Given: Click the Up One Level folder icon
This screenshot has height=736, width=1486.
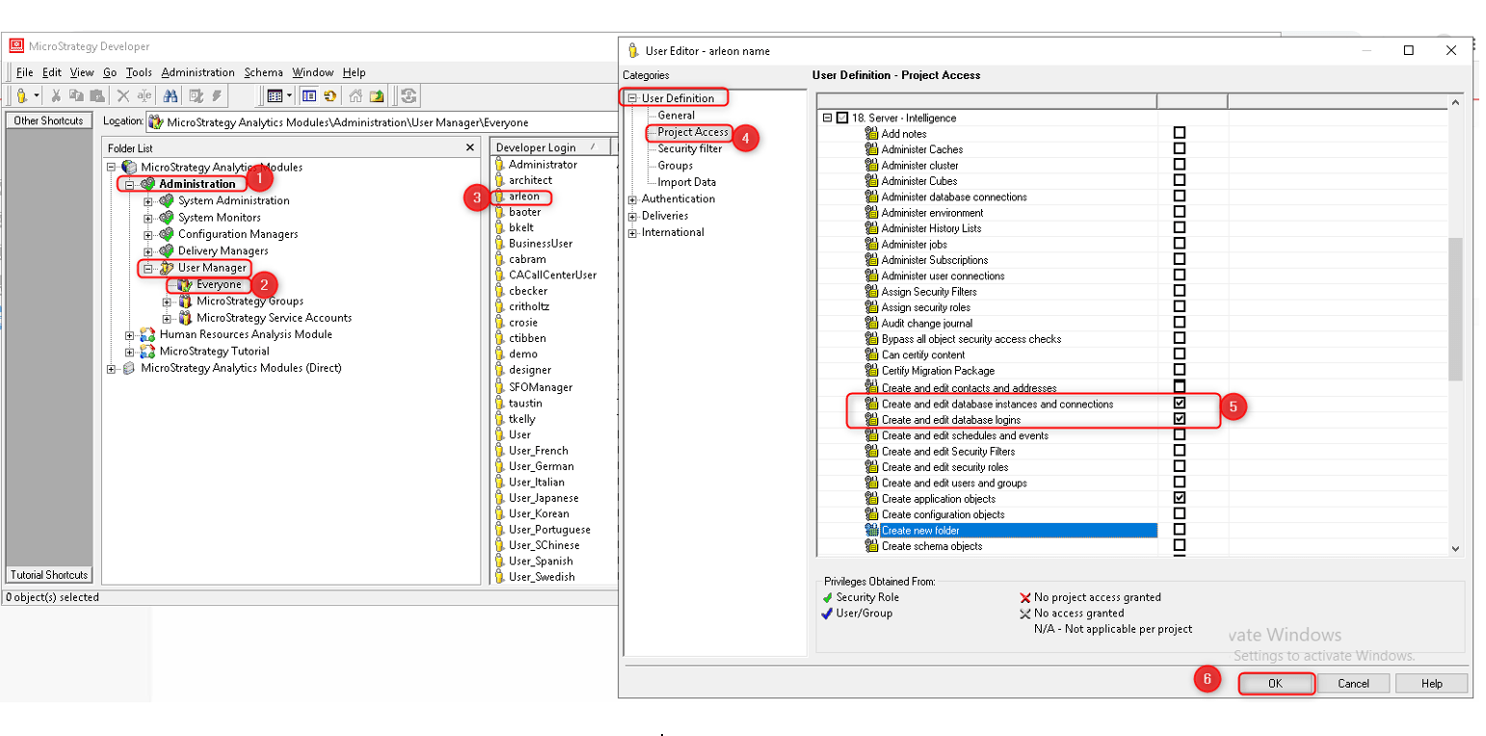Looking at the screenshot, I should (x=377, y=95).
